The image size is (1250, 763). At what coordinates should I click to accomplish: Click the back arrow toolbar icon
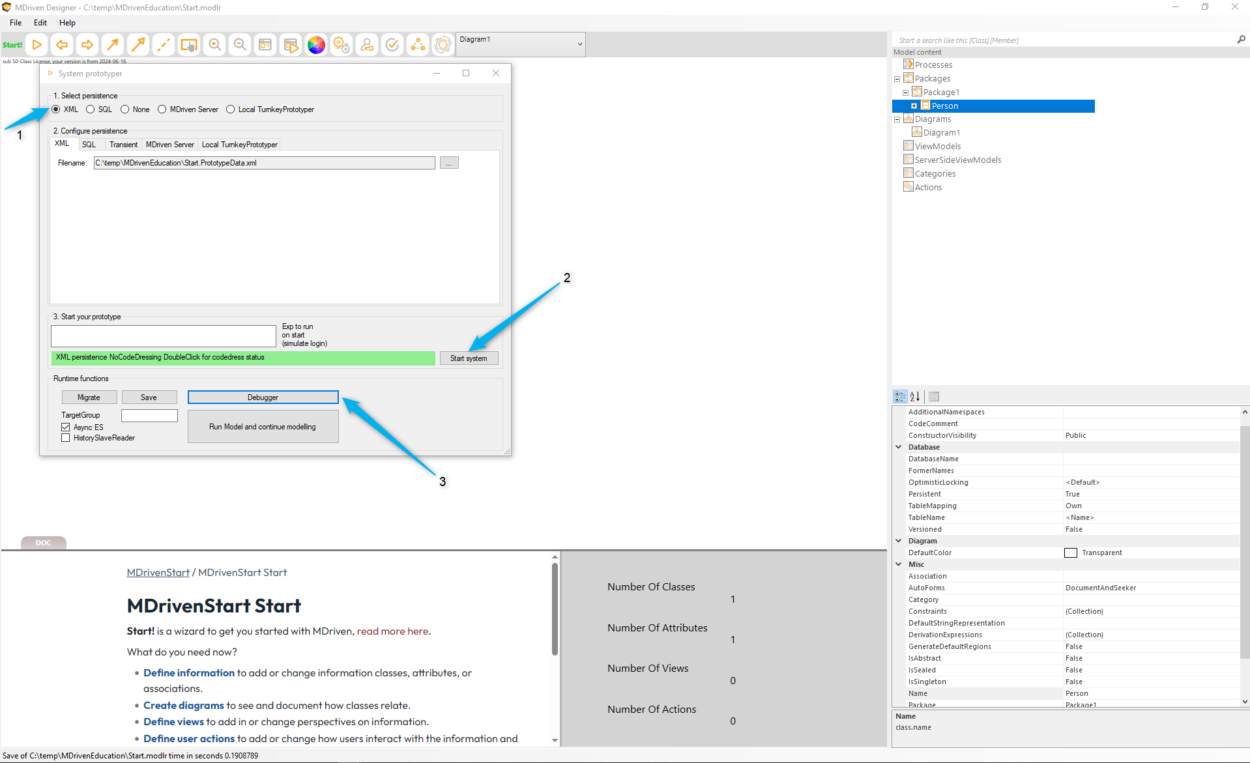pos(62,45)
